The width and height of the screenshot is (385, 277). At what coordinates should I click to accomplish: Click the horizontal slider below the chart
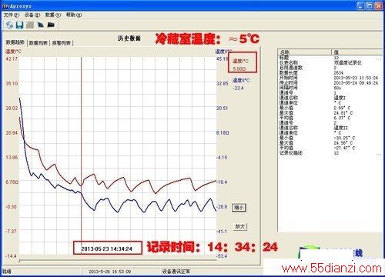[118, 261]
